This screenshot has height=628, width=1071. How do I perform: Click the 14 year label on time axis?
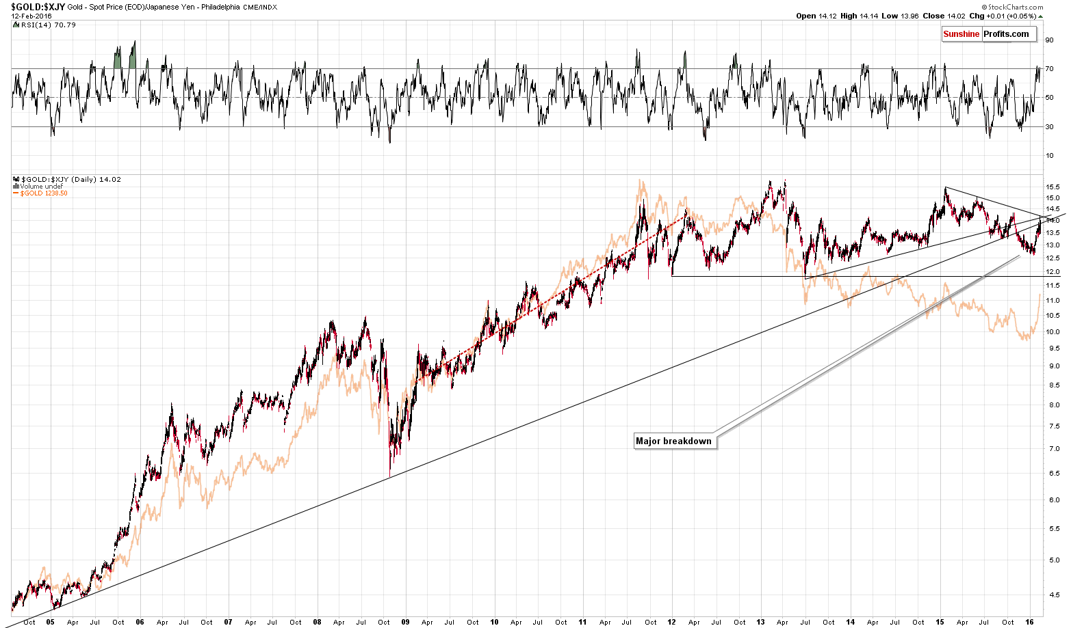pos(850,623)
